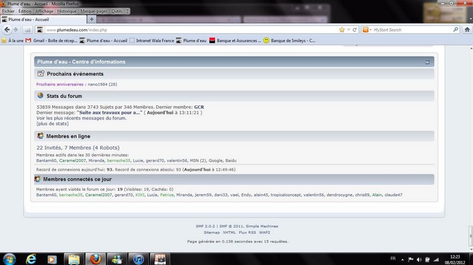Open the WAP2 footer link
473x265 pixels.
click(x=265, y=233)
